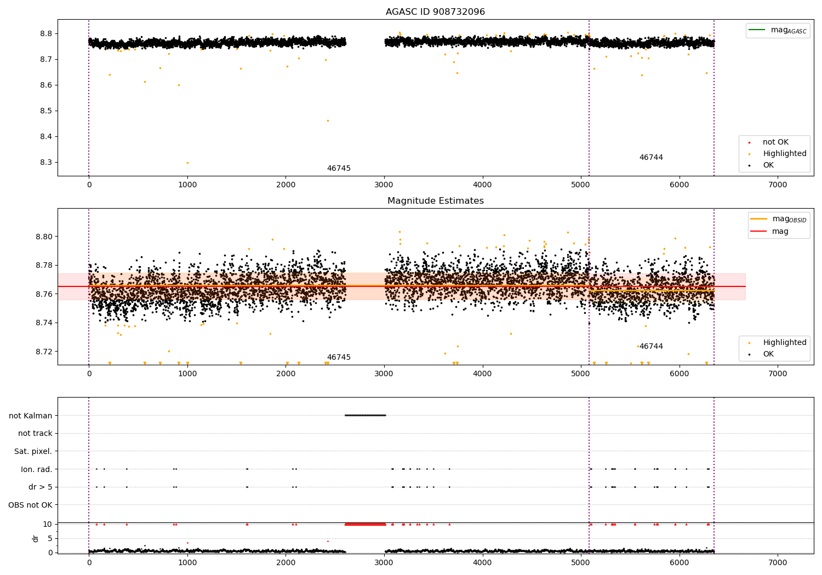Click the 46745 label in the top plot
The width and height of the screenshot is (822, 575).
click(339, 169)
